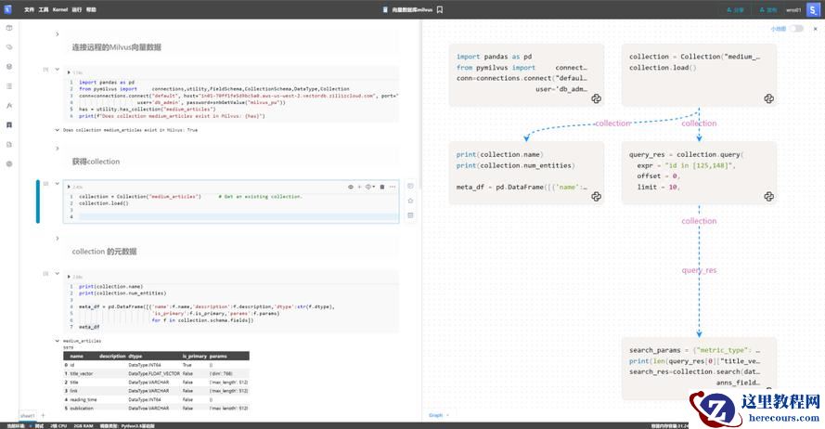Click the 发布 publish button

pyautogui.click(x=767, y=9)
